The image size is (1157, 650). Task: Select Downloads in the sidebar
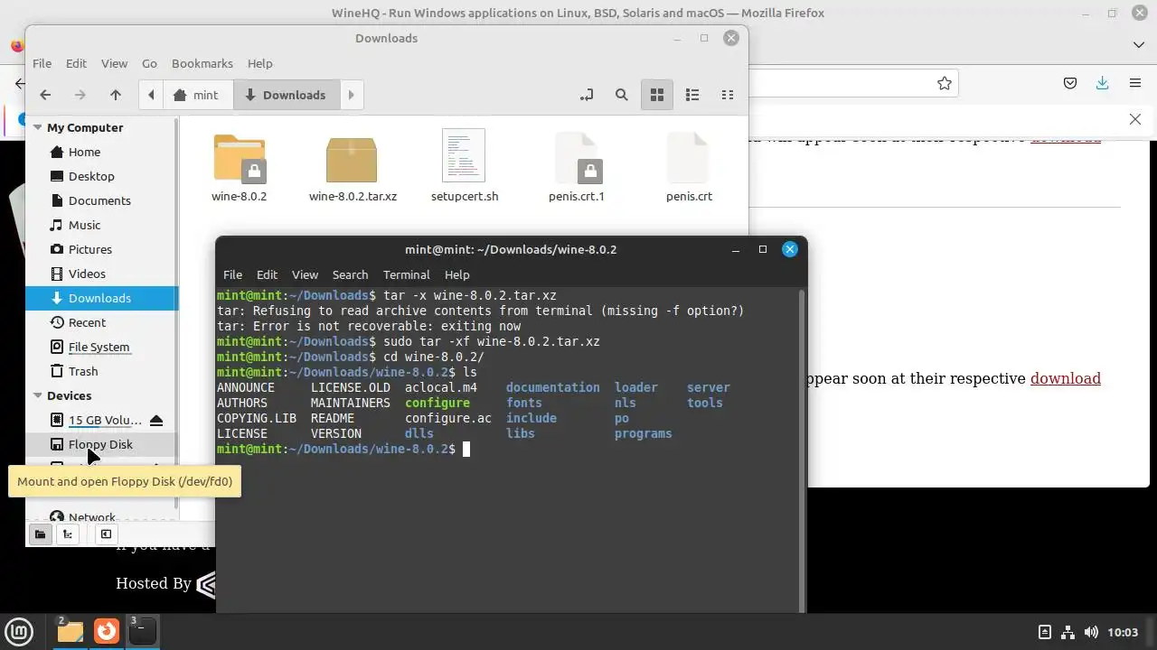tap(101, 298)
